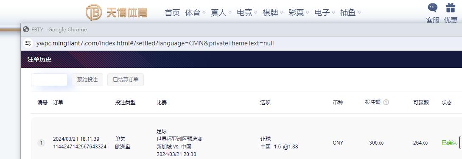Click the selection 中国 -1.5 @1.88
Image resolution: width=462 pixels, height=159 pixels.
(x=279, y=147)
